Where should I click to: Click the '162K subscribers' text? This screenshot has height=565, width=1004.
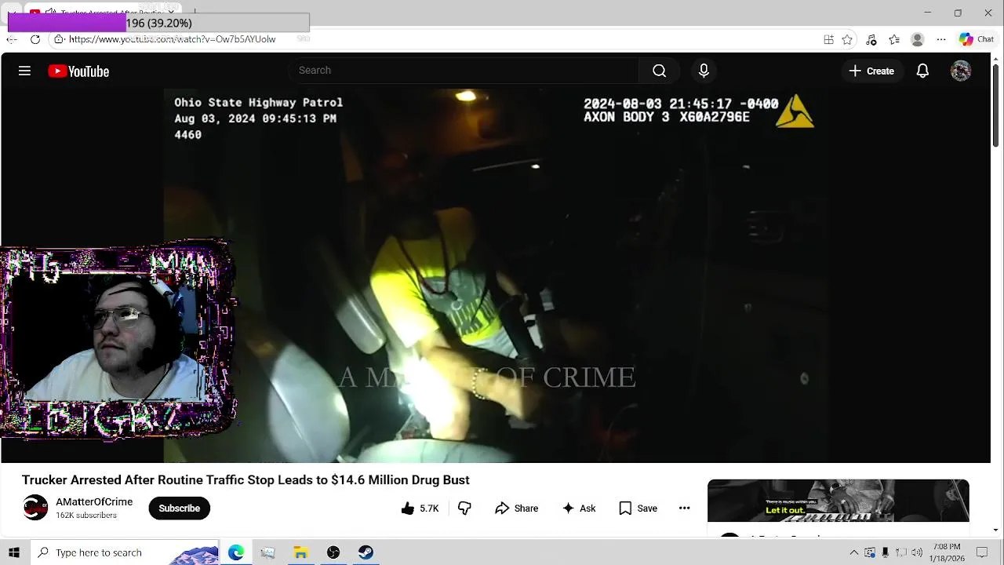[x=86, y=516]
